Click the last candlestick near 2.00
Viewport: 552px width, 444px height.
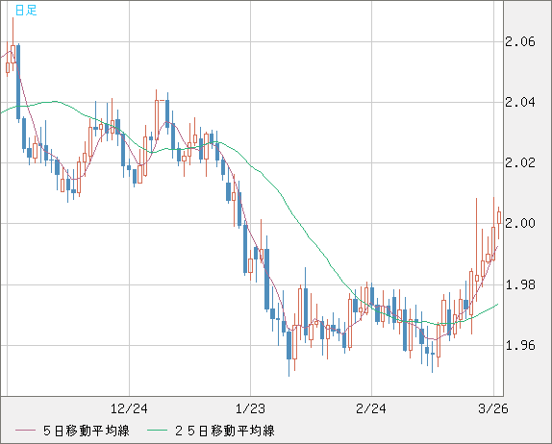point(499,218)
